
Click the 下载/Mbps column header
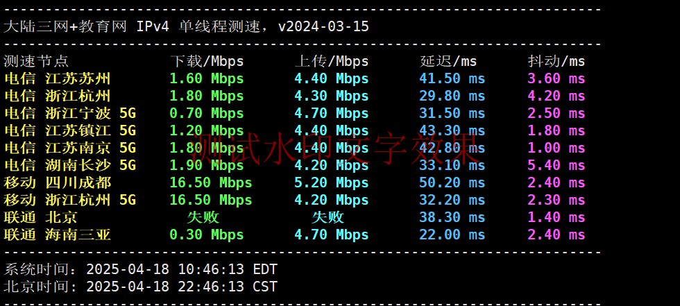207,61
